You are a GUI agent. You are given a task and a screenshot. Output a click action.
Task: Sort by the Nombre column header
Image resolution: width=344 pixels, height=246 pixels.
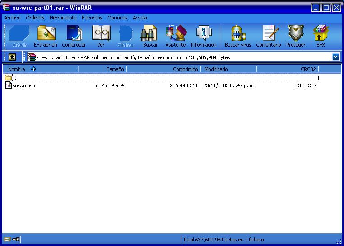41,69
